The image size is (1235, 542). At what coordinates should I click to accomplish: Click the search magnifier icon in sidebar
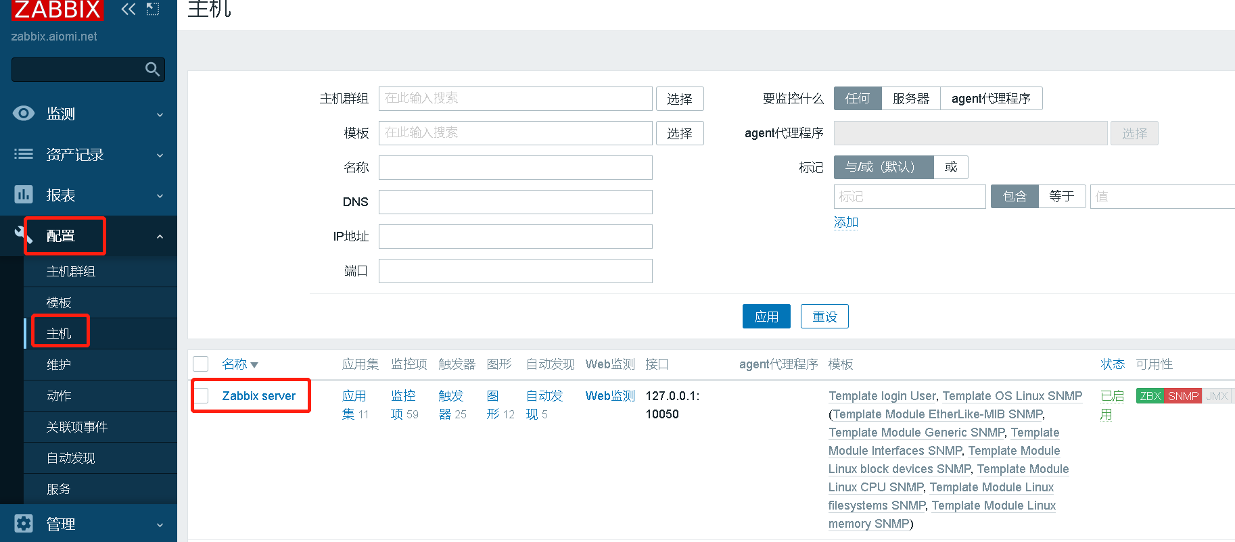(x=152, y=69)
